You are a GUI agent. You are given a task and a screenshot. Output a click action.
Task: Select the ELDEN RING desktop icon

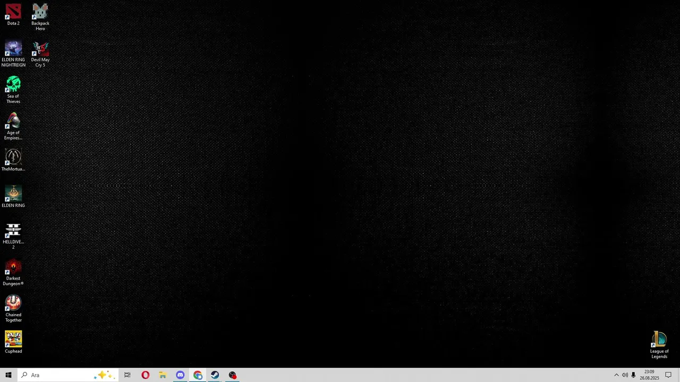(13, 197)
